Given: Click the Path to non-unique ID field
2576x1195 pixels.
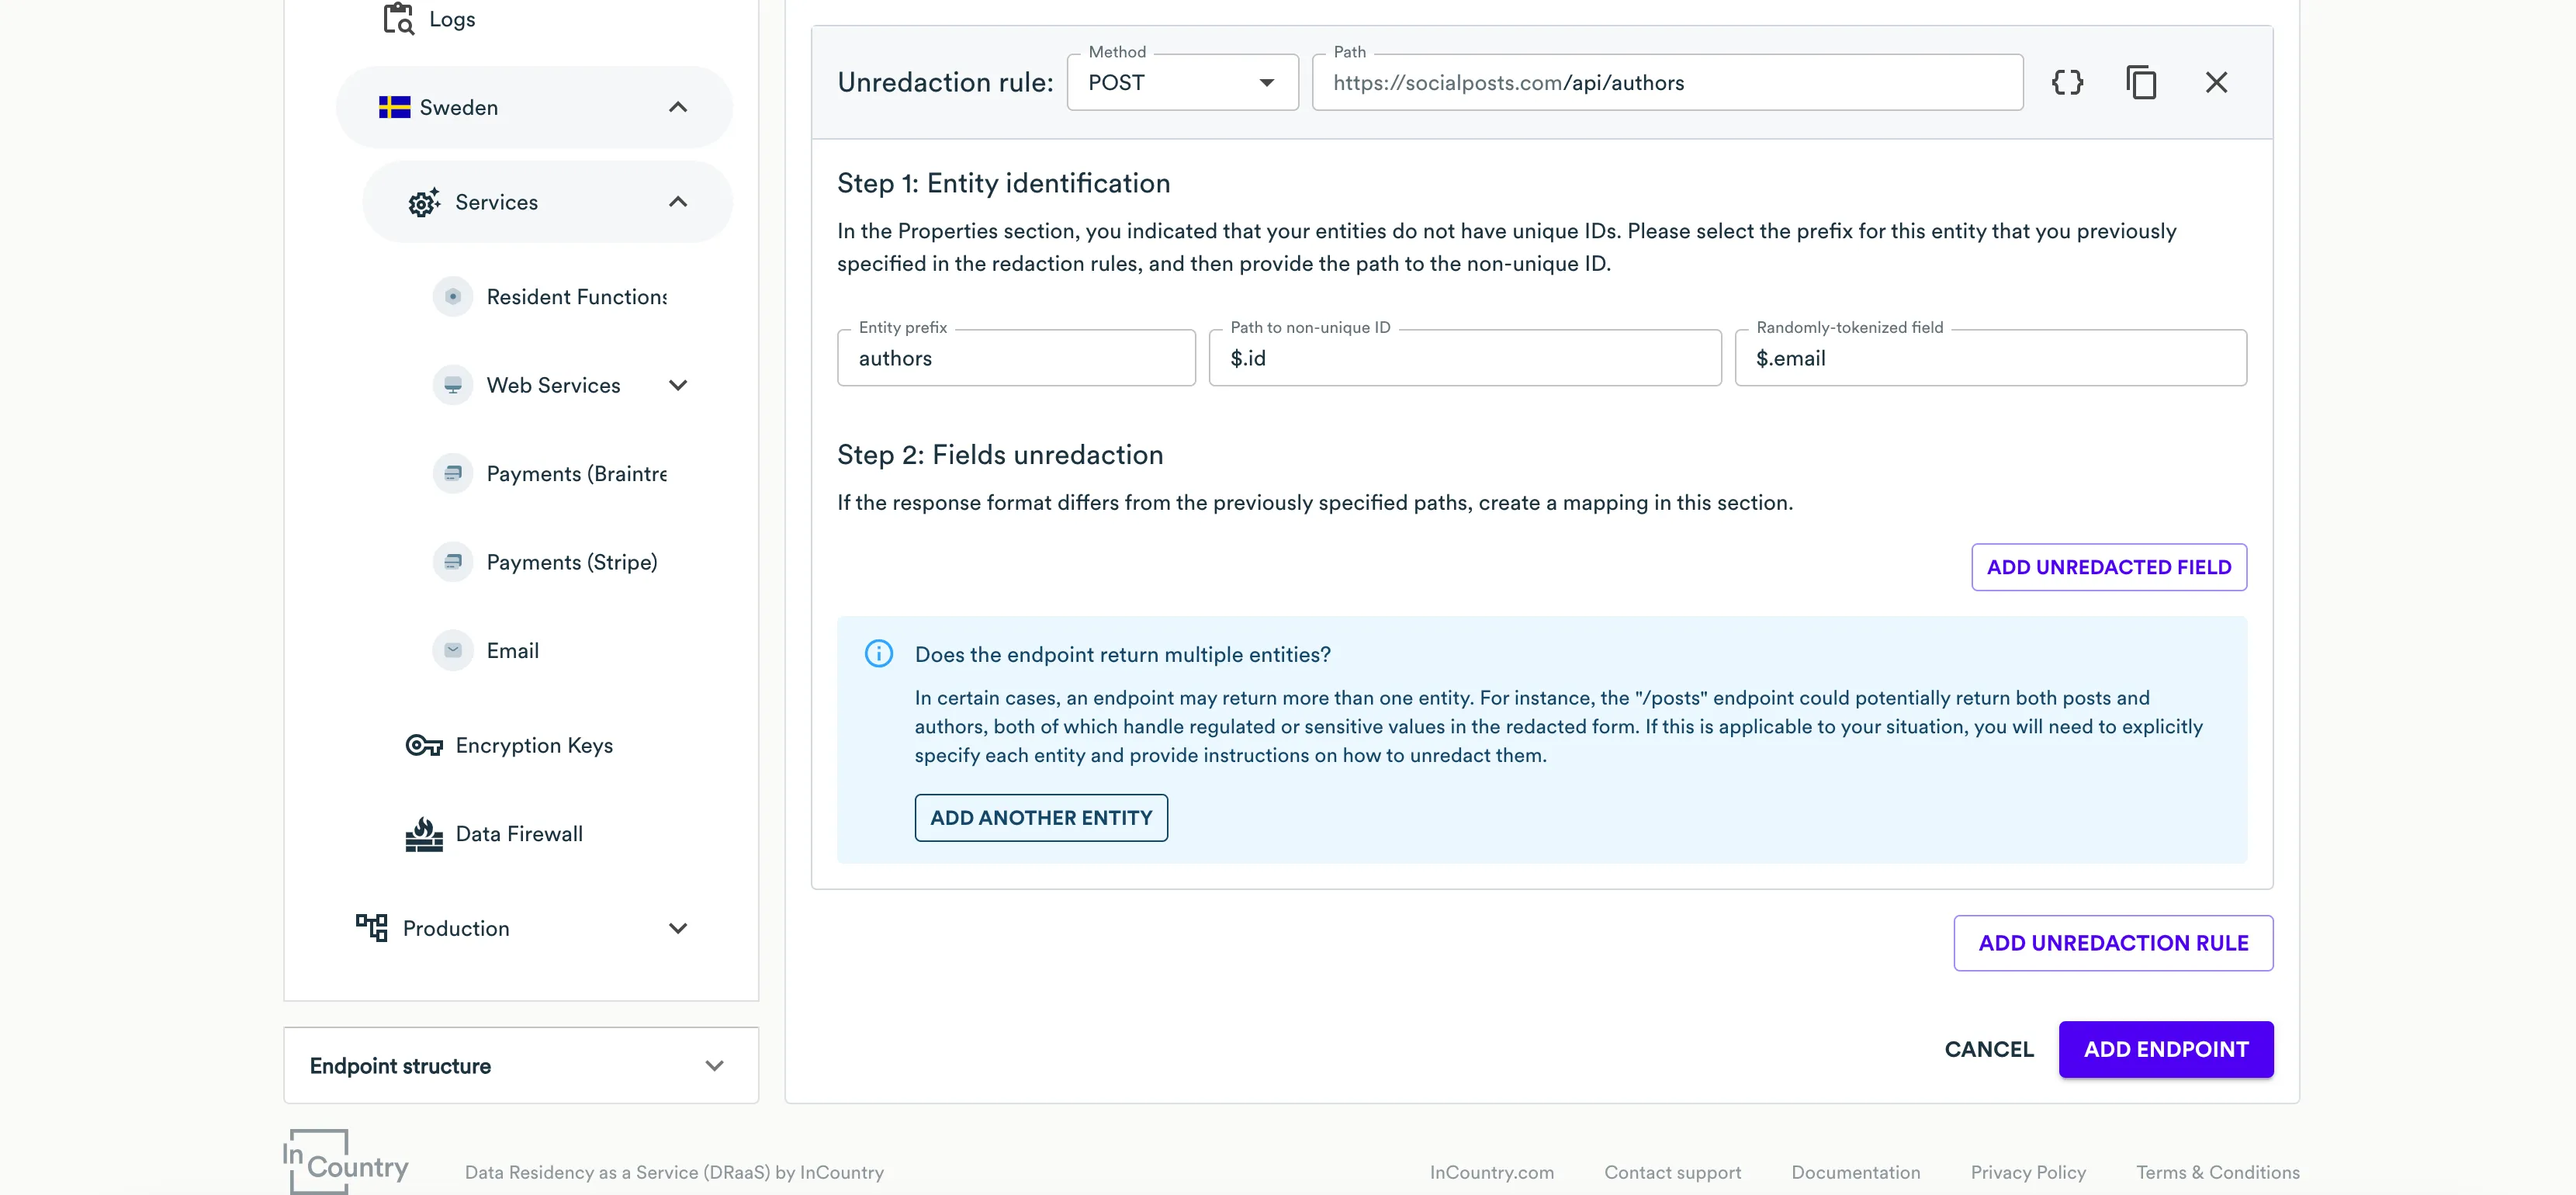Looking at the screenshot, I should [1464, 357].
